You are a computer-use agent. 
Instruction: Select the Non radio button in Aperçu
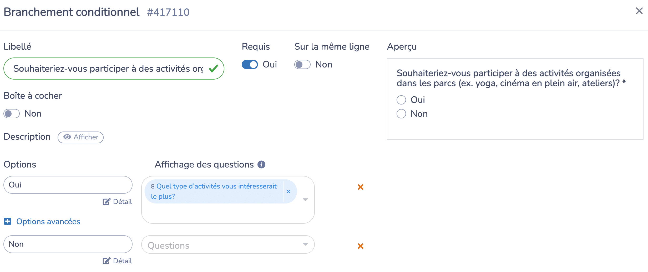point(401,114)
